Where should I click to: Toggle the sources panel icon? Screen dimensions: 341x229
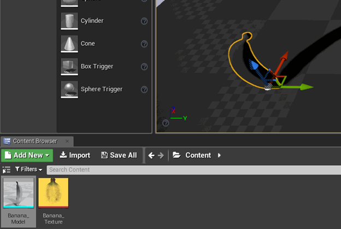click(x=7, y=170)
